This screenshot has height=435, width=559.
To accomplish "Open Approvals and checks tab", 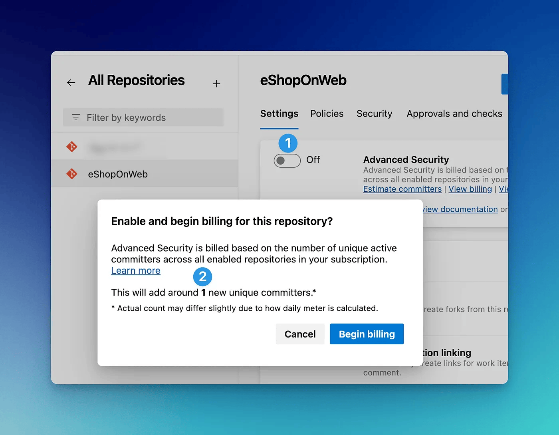I will click(454, 114).
